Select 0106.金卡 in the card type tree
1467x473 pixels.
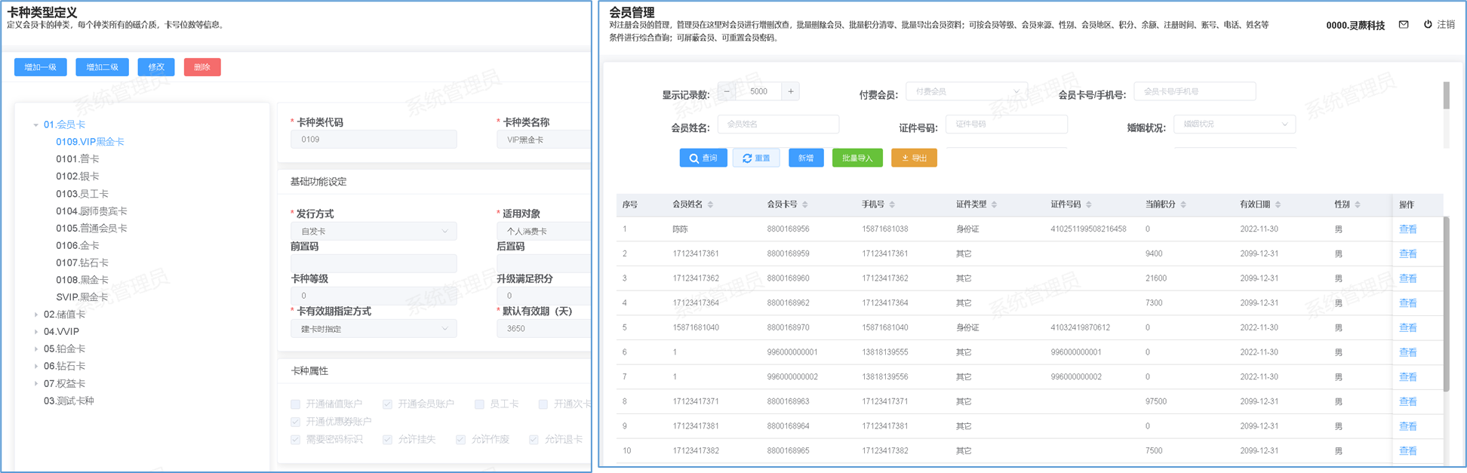[78, 245]
